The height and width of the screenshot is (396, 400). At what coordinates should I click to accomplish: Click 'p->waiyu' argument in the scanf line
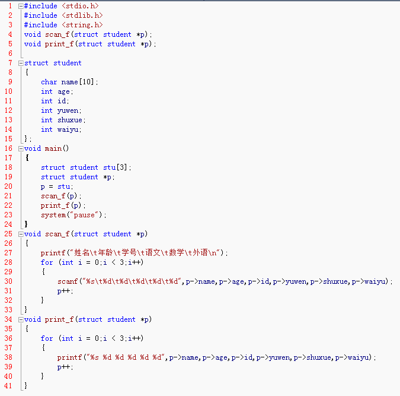point(369,281)
